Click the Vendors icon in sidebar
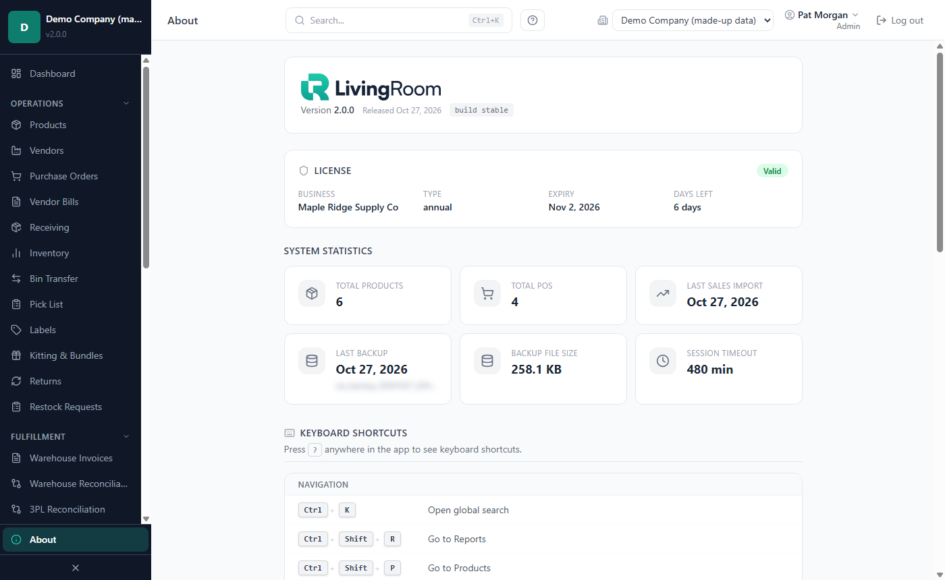 click(x=16, y=150)
